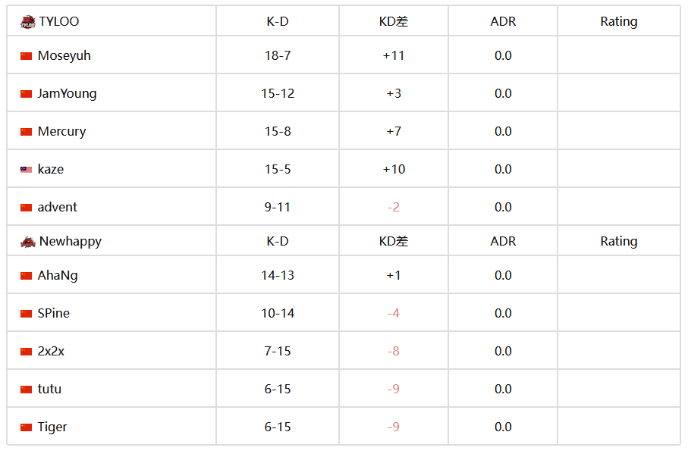Click Moseyuh's 18-7 K-D cell
Viewport: 688px width, 457px height.
(278, 55)
